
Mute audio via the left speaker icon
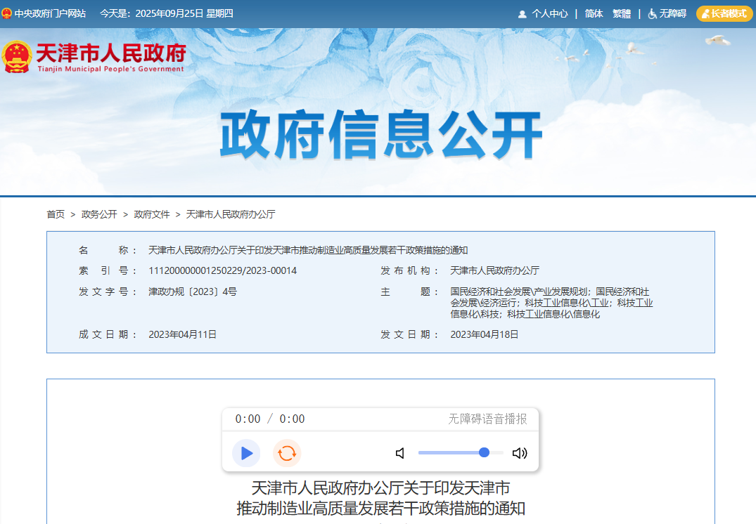pyautogui.click(x=399, y=453)
